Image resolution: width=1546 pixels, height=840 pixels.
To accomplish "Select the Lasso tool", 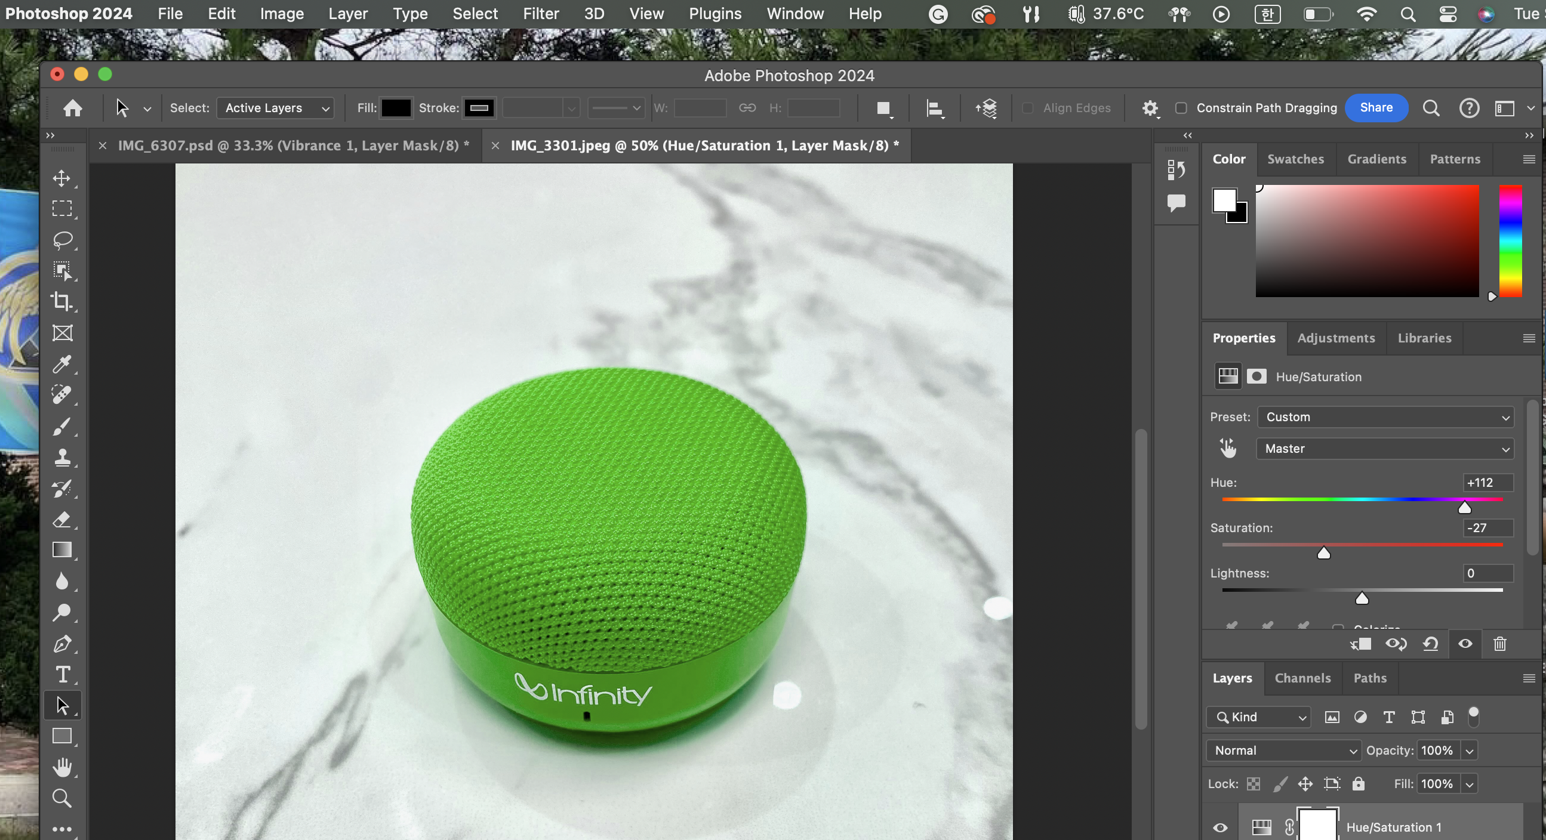I will click(62, 240).
